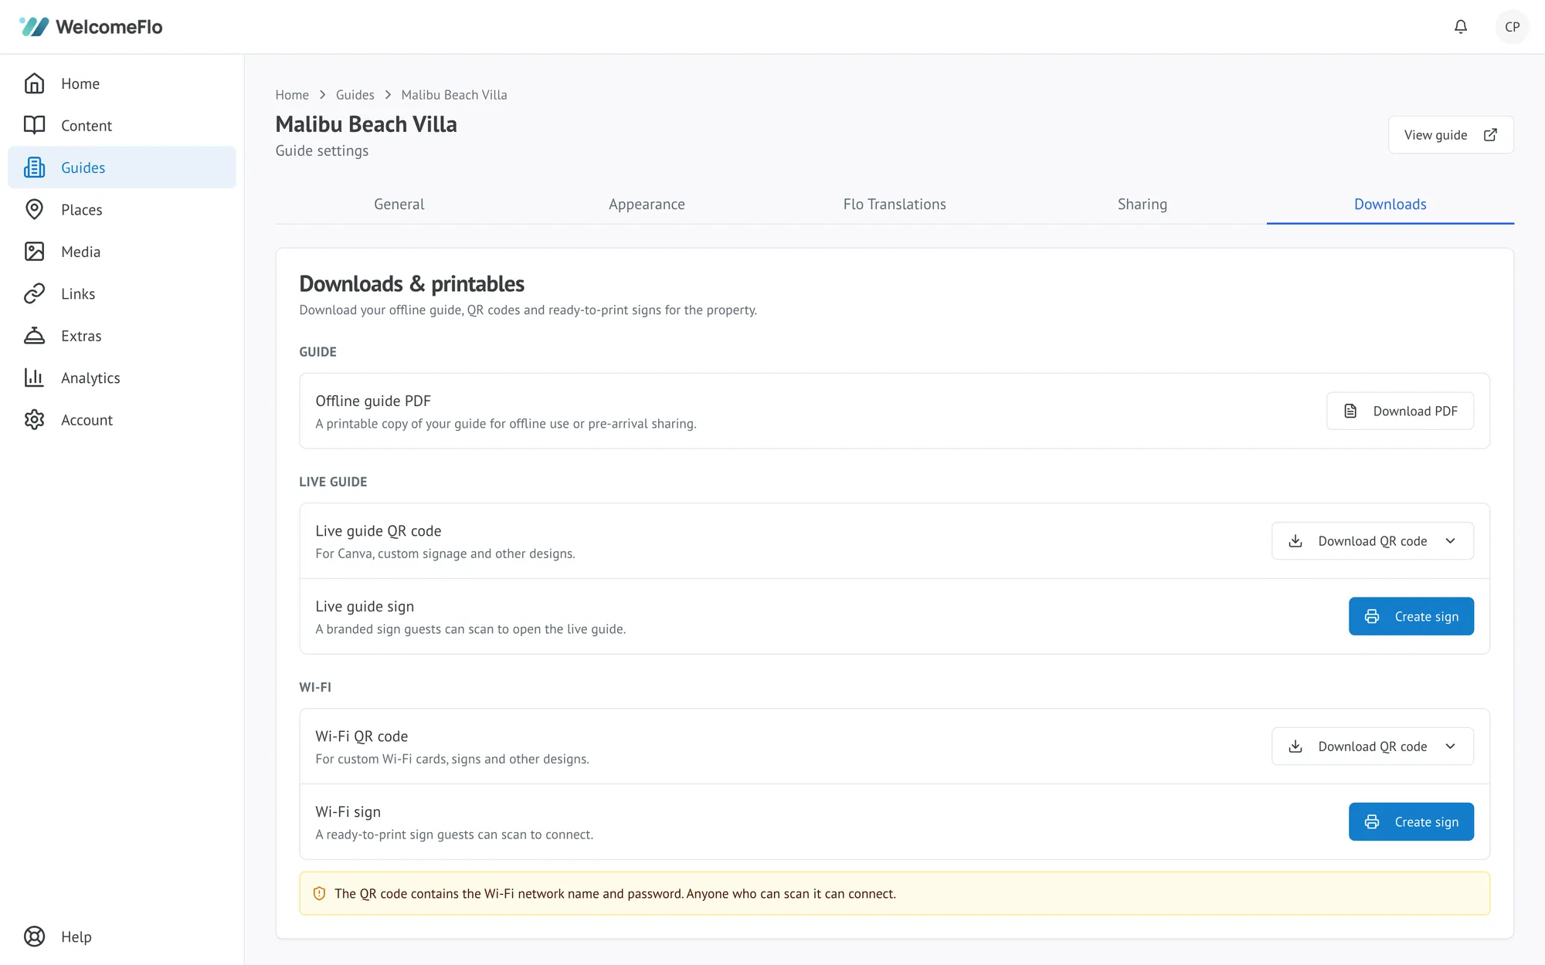This screenshot has width=1545, height=965.
Task: Click the Download PDF button
Action: [x=1400, y=411]
